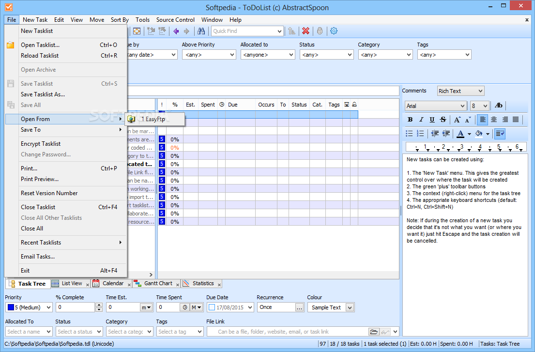This screenshot has height=352, width=535.
Task: Click the Recurrence ellipsis button
Action: [x=299, y=307]
